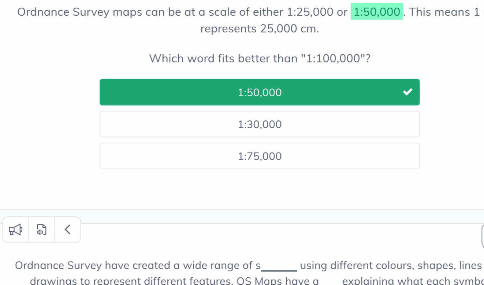
Task: Click the megaphone read-aloud icon
Action: (16, 230)
